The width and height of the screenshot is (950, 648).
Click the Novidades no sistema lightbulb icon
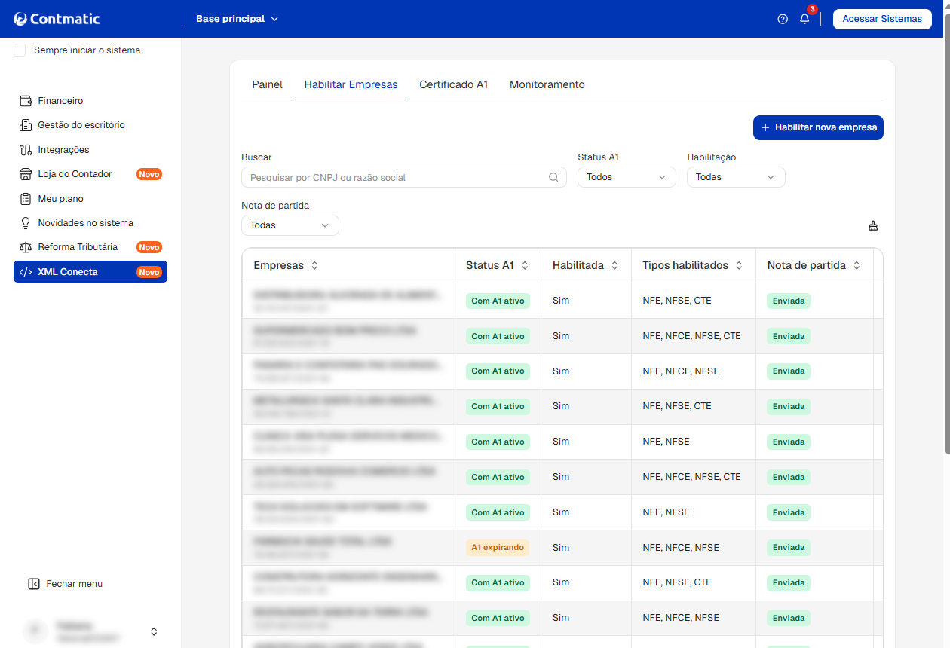(x=25, y=223)
